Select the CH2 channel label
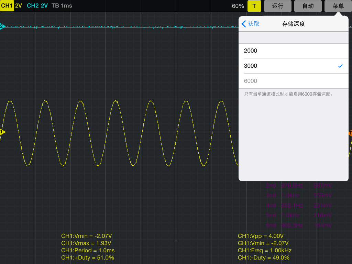Screen dimensions: 352x264 click(x=33, y=6)
